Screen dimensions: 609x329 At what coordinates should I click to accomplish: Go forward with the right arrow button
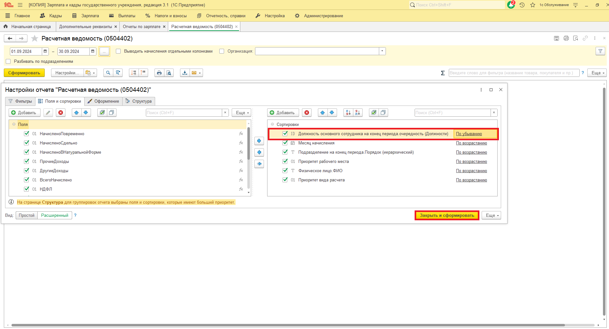pyautogui.click(x=21, y=39)
